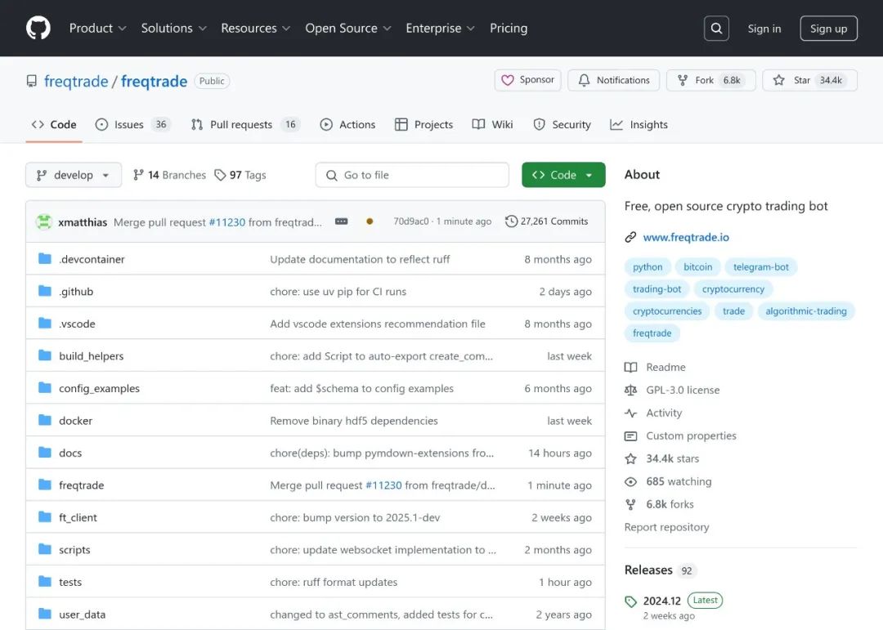Switch to the Actions tab

[x=347, y=124]
